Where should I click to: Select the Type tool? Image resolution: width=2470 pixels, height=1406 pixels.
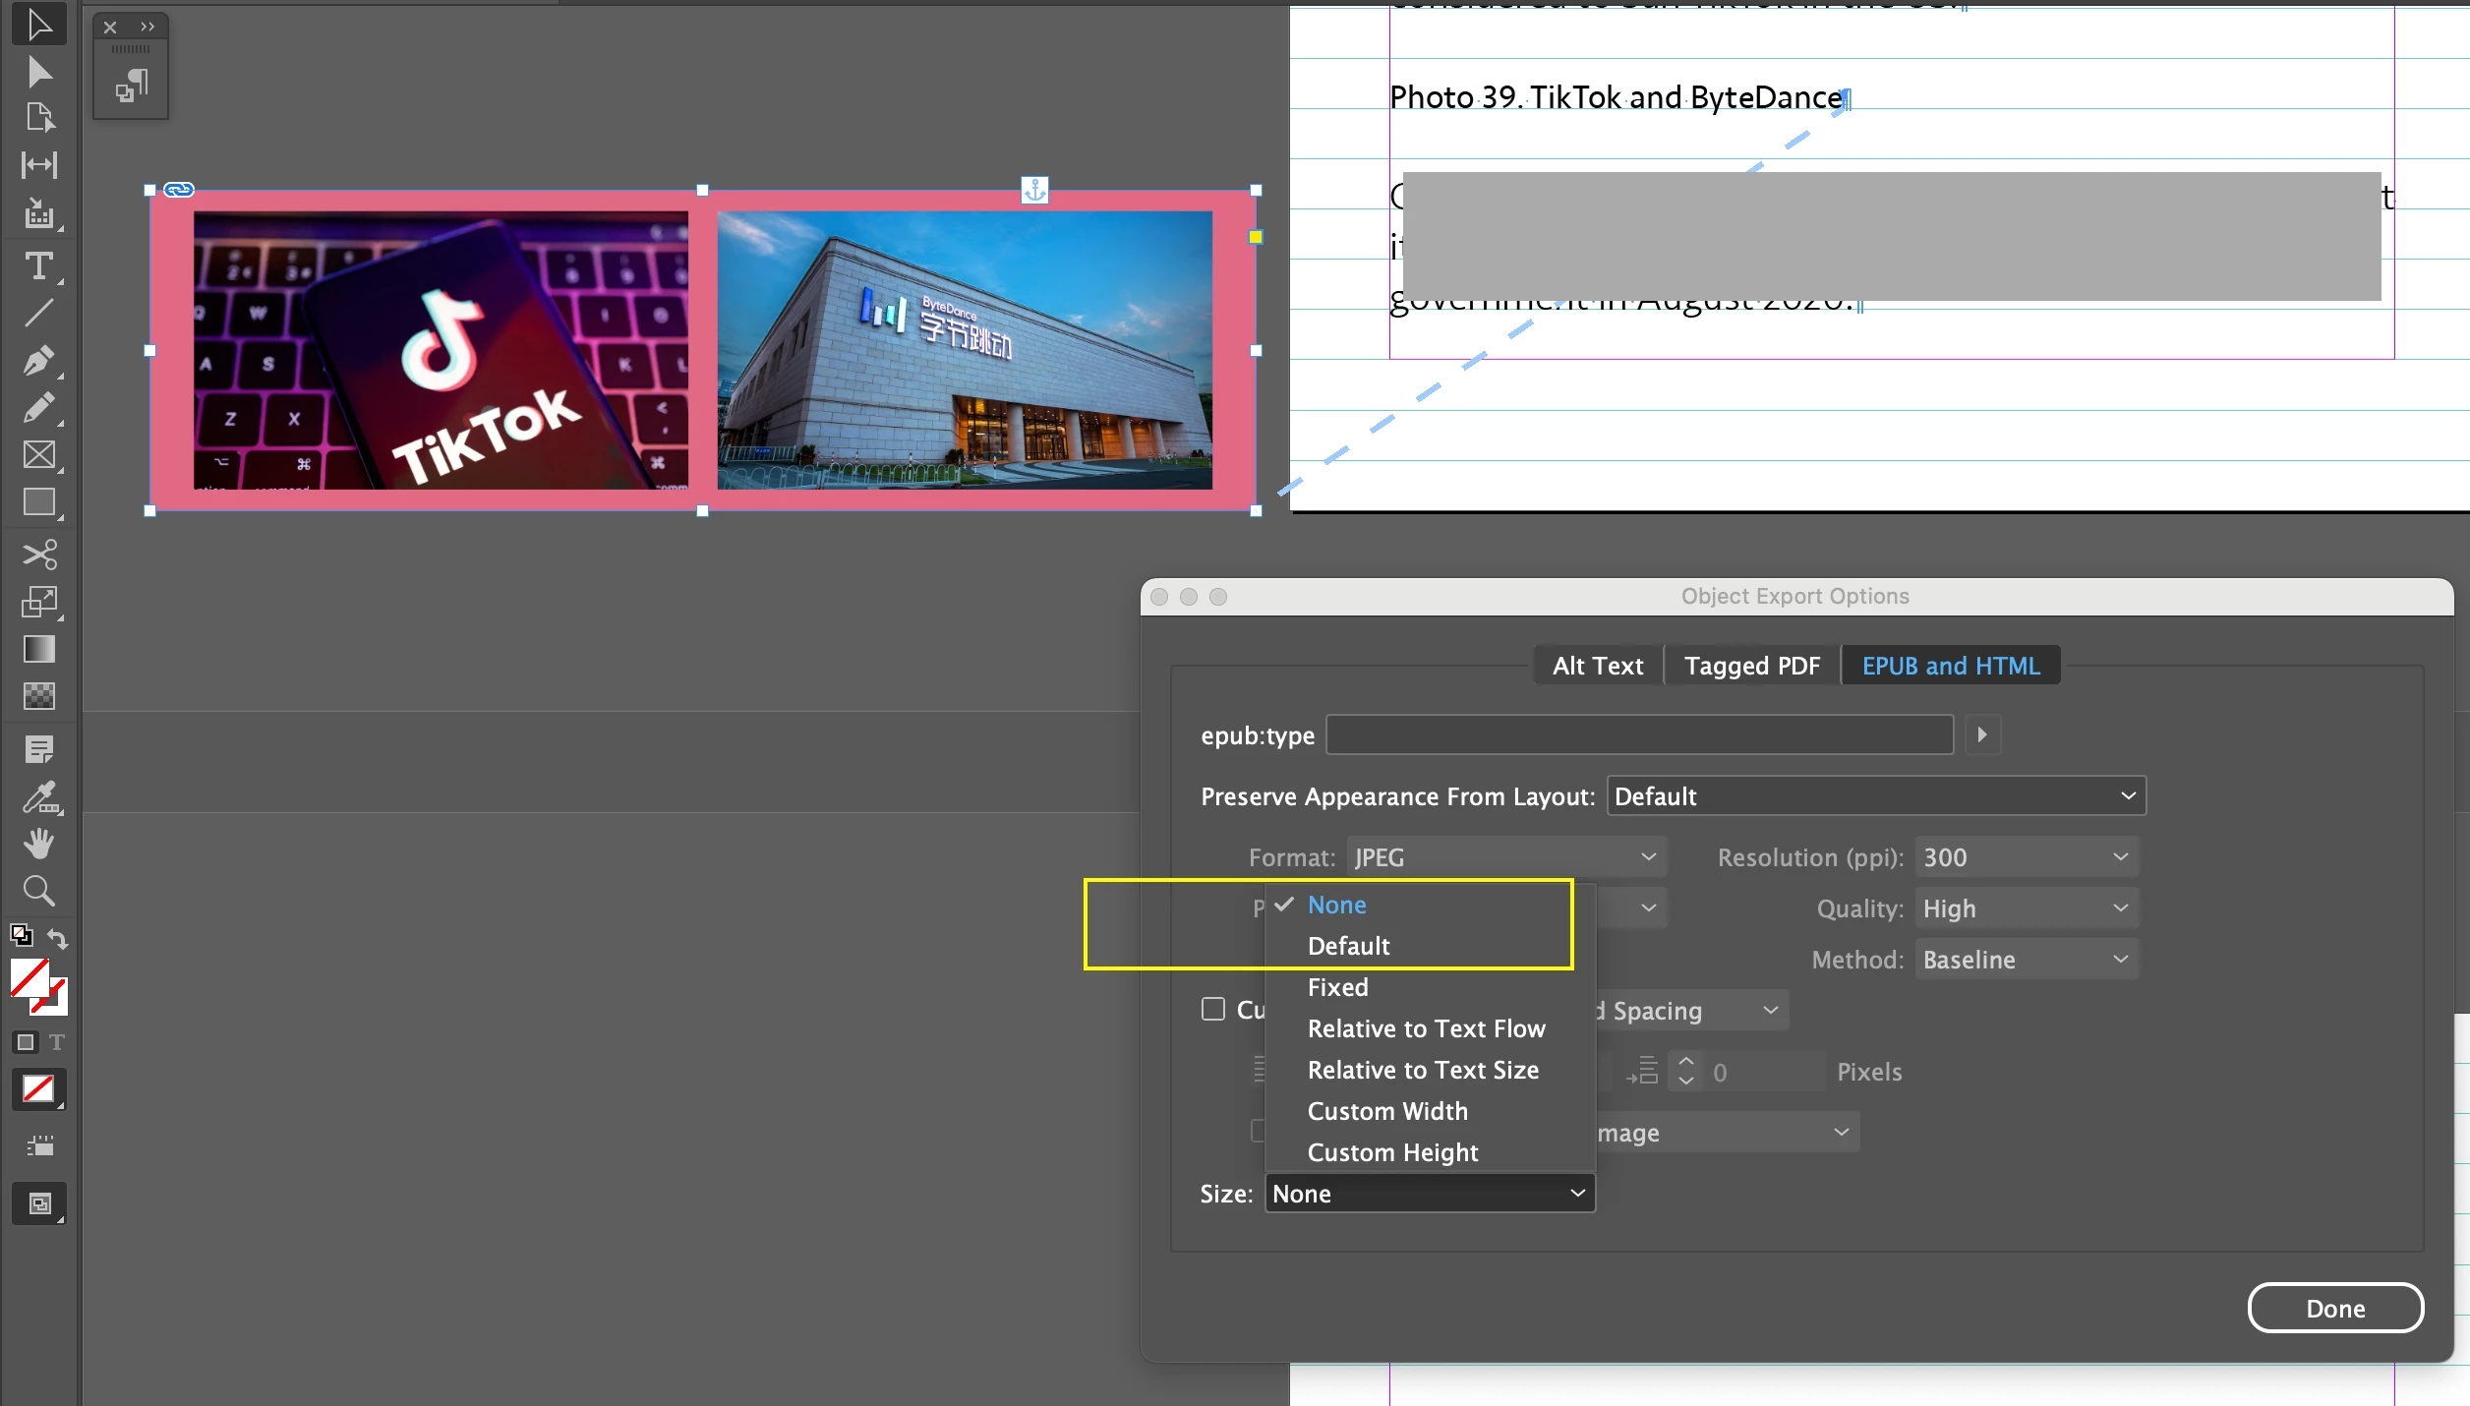click(39, 266)
